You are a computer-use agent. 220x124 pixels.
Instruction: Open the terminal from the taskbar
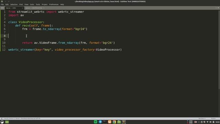pyautogui.click(x=105, y=122)
